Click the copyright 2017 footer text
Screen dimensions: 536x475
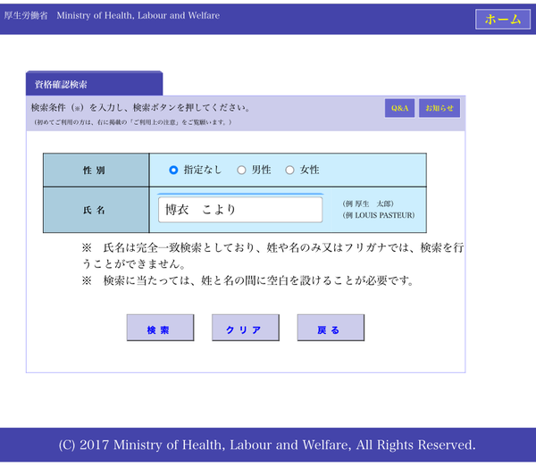point(267,445)
